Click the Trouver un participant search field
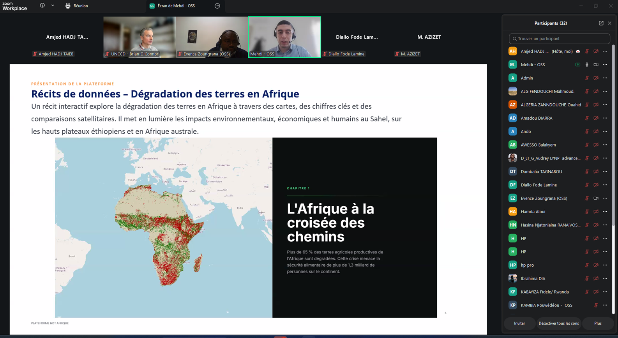This screenshot has width=618, height=338. point(559,39)
